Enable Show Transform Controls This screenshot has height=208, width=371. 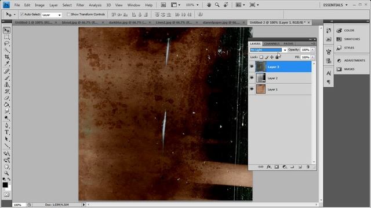[68, 14]
